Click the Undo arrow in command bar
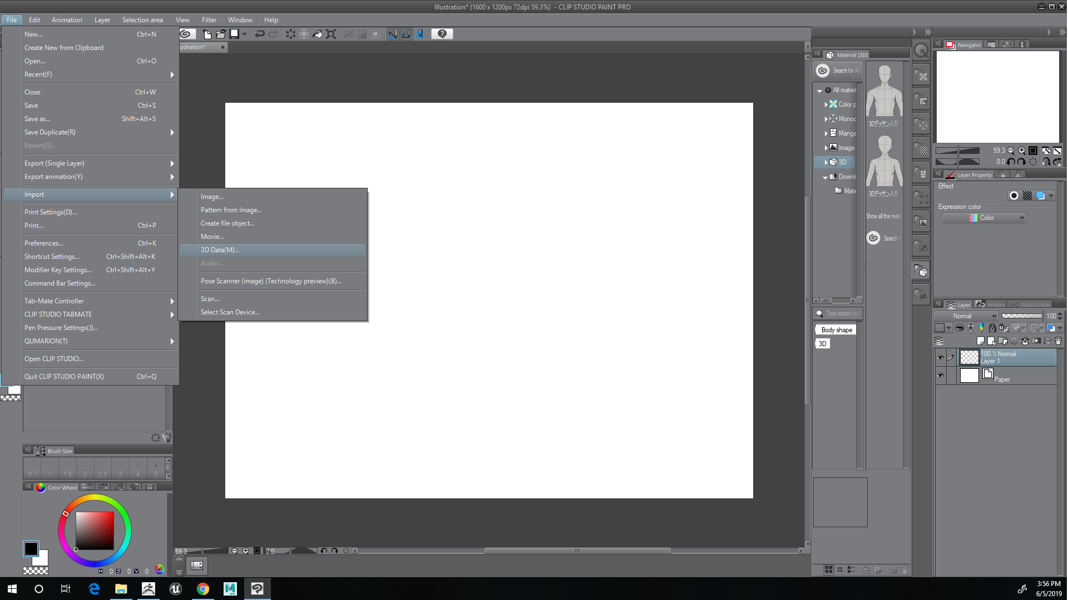Screen dimensions: 1068x600 [x=259, y=34]
